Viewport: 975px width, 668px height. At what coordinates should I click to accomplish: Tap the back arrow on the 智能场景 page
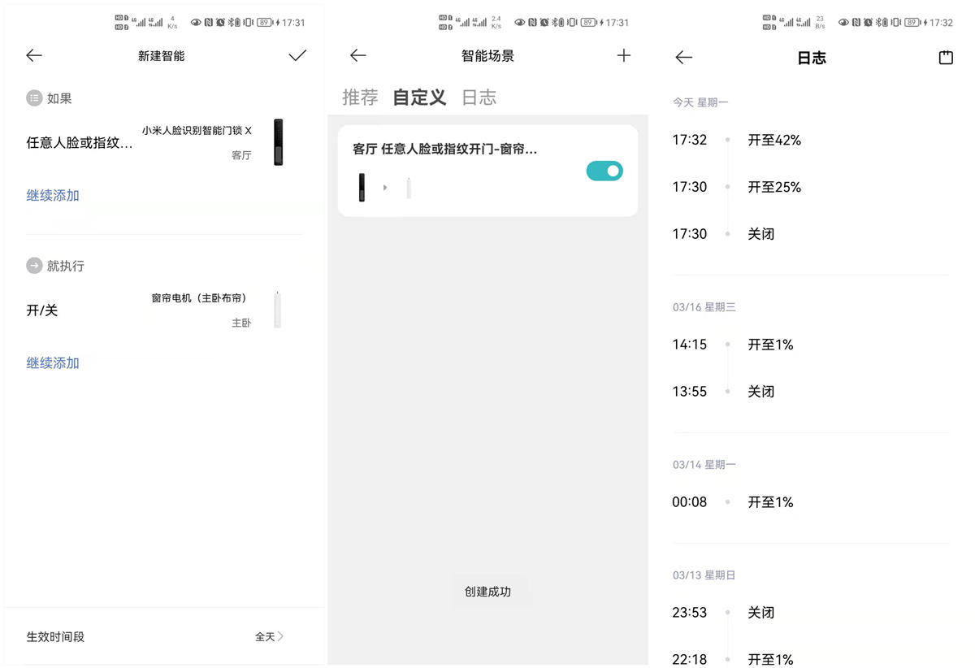click(x=357, y=55)
